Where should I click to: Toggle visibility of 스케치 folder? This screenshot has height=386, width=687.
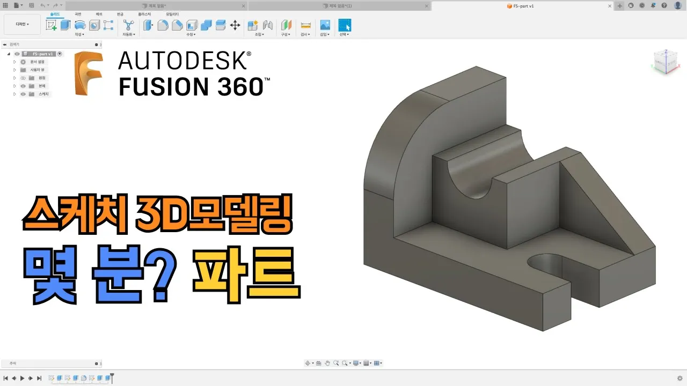coord(23,94)
